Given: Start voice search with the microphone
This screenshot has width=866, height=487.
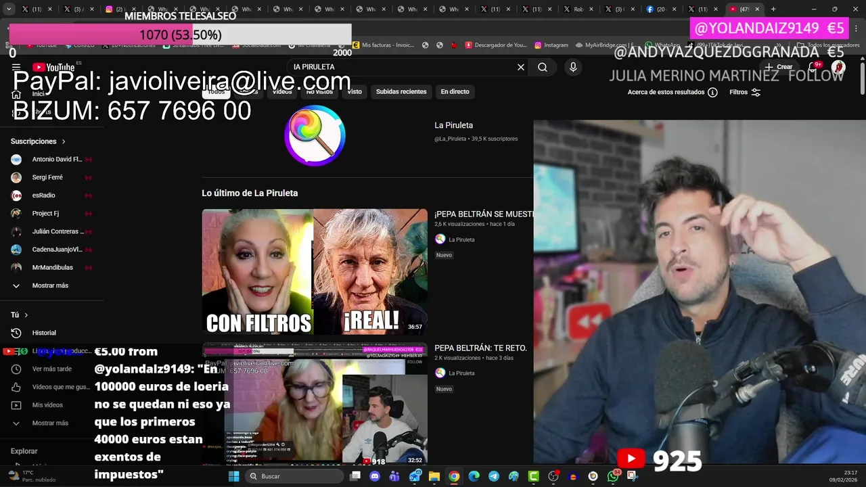Looking at the screenshot, I should tap(573, 67).
